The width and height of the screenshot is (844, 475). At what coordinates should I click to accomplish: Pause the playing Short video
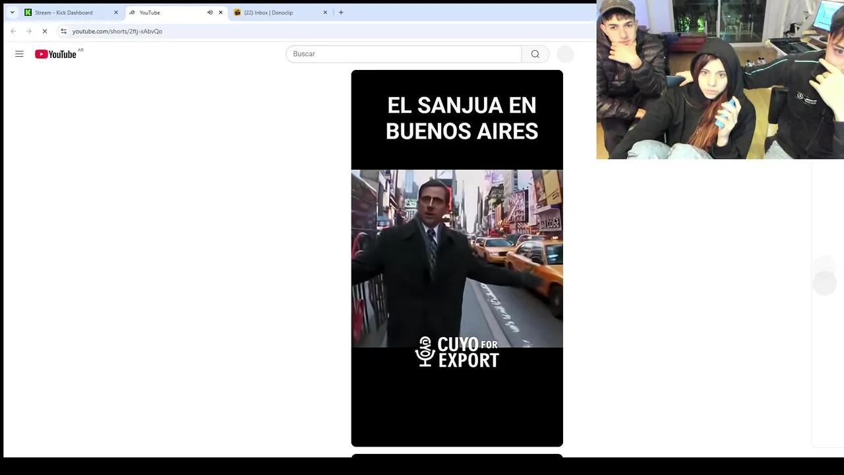pyautogui.click(x=457, y=259)
